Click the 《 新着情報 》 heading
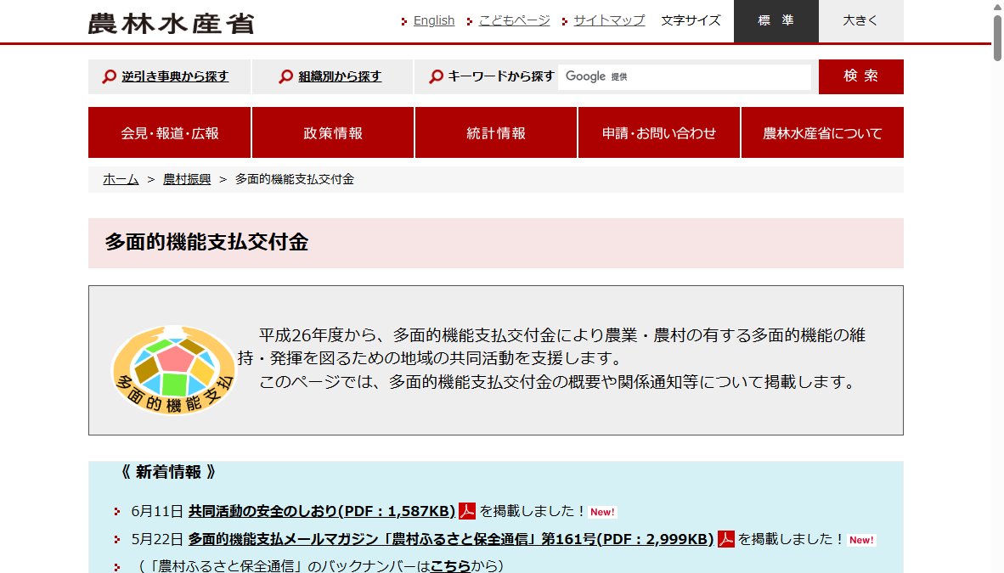 tap(168, 473)
